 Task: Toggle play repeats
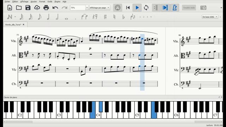coord(156,8)
